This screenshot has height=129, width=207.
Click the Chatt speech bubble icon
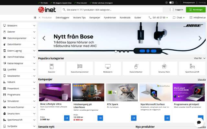coord(174,17)
